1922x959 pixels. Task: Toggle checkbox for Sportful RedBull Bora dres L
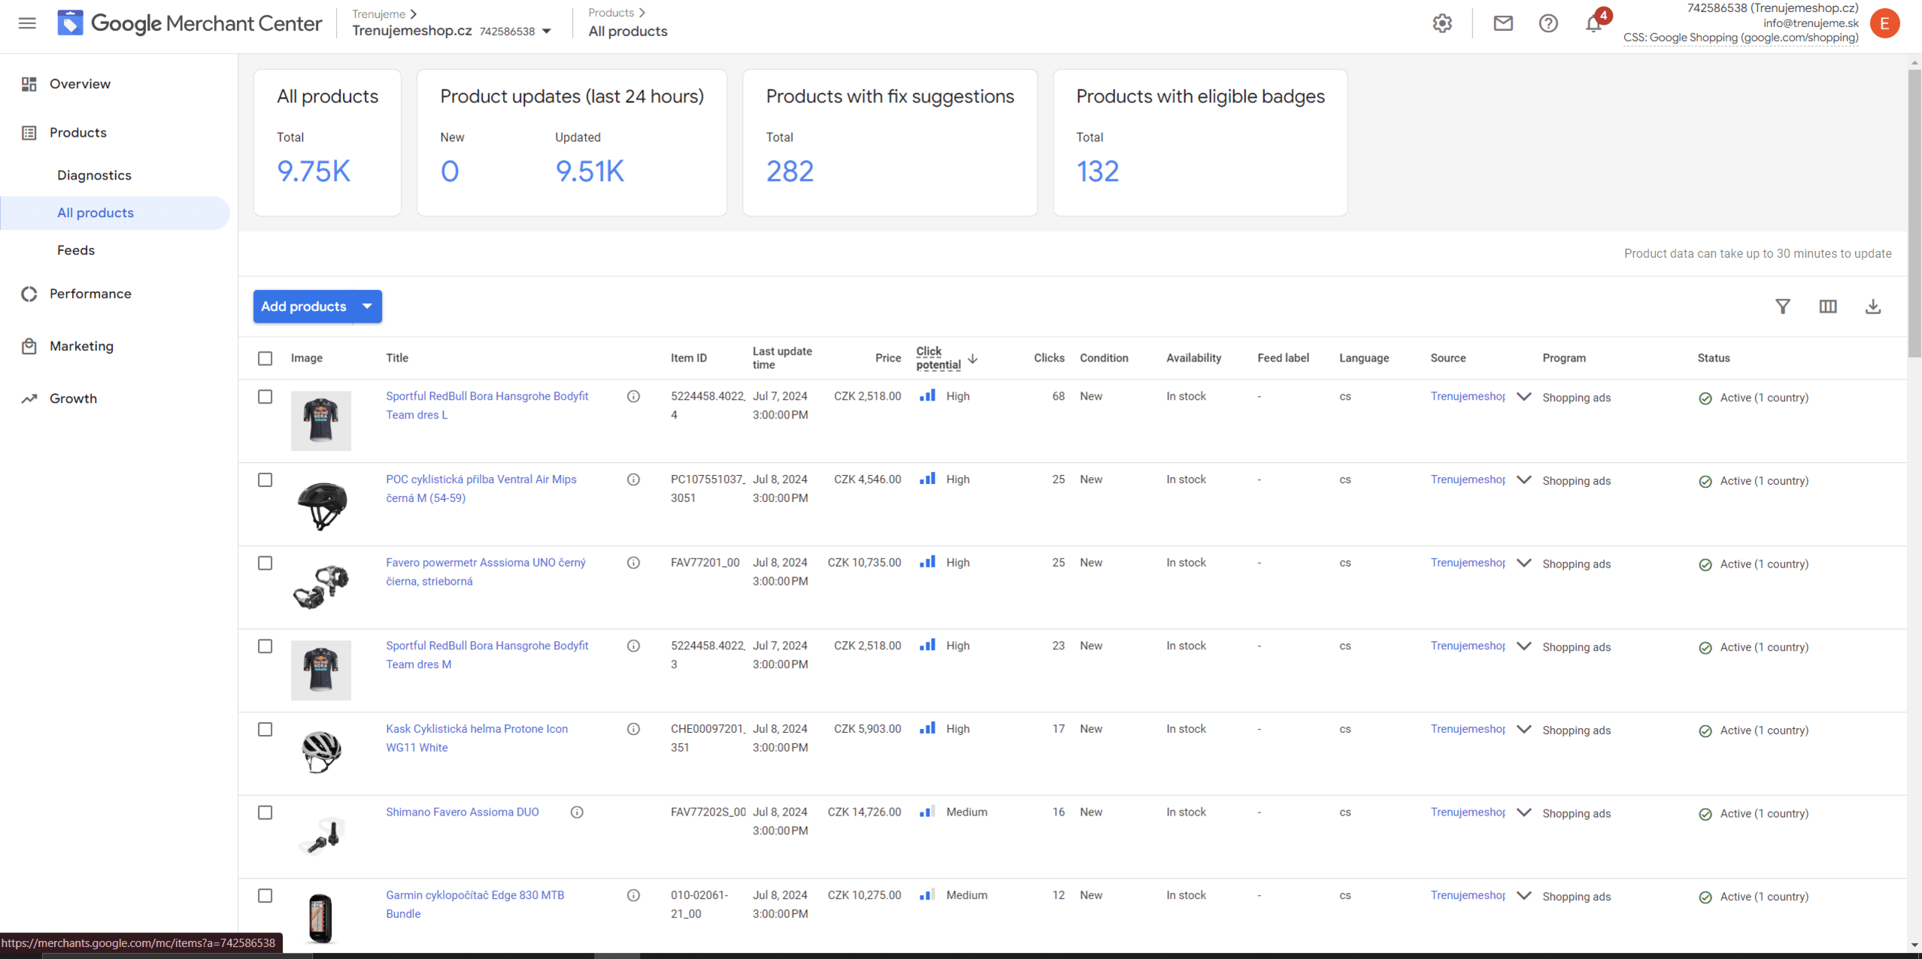click(x=265, y=395)
